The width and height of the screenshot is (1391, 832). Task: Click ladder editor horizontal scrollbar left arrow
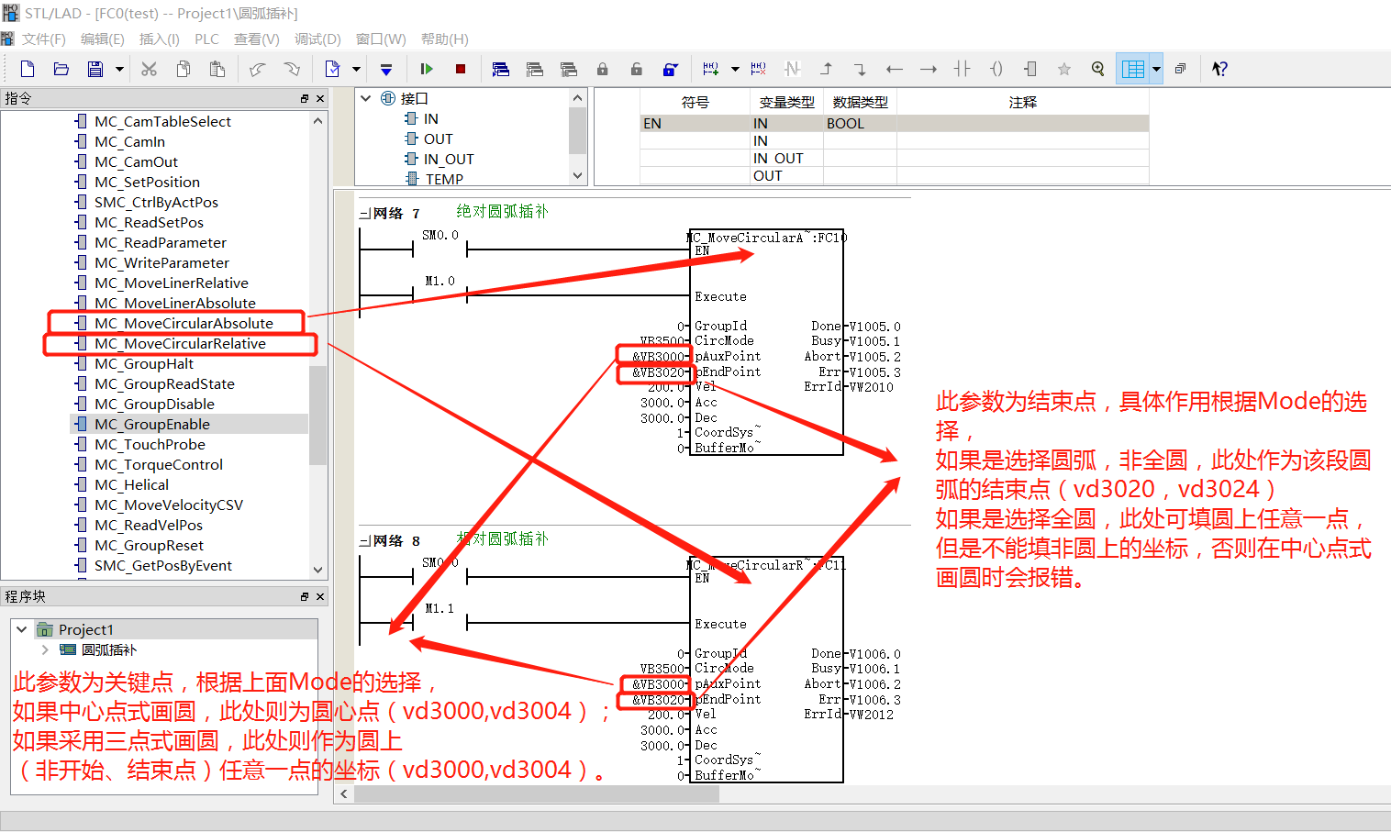point(344,793)
